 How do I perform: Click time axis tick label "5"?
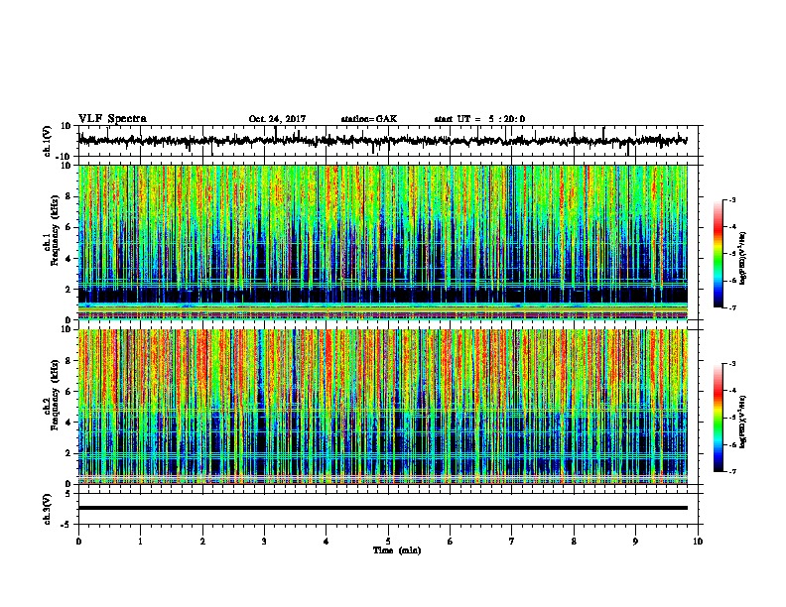(x=388, y=542)
